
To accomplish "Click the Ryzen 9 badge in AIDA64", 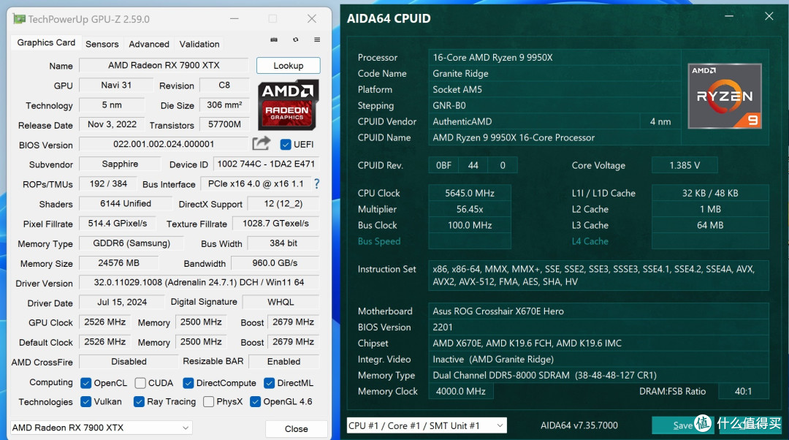I will click(724, 96).
